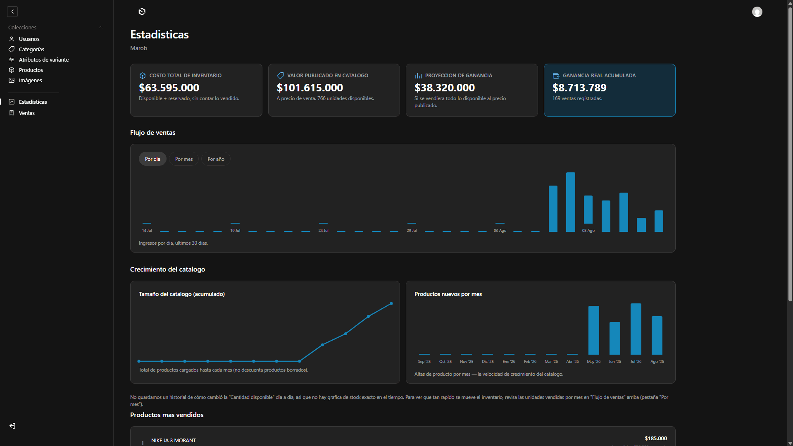Click the $63.595.000 inventory cost value
The height and width of the screenshot is (446, 793).
(169, 88)
